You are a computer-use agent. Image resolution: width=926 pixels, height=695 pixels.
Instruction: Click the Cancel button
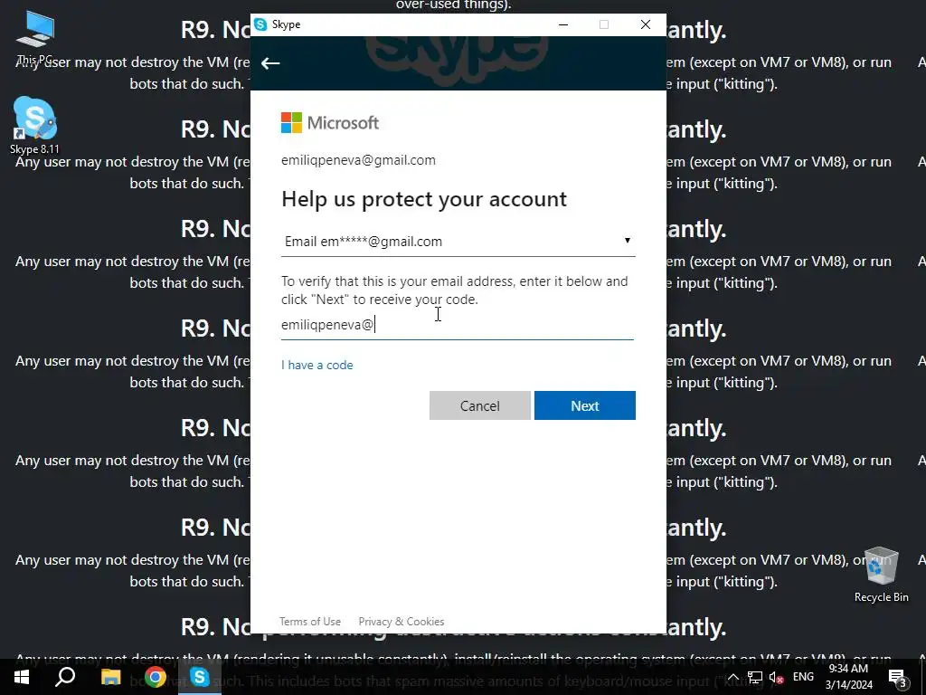[x=479, y=405]
